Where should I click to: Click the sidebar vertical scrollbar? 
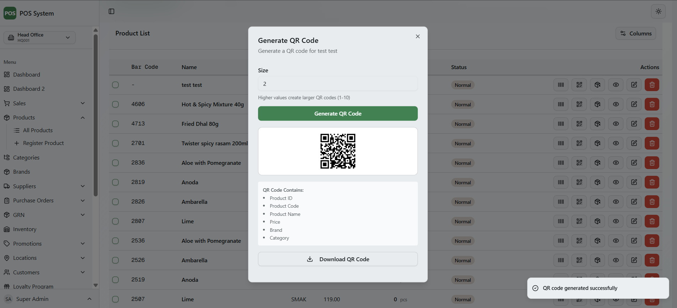95,115
